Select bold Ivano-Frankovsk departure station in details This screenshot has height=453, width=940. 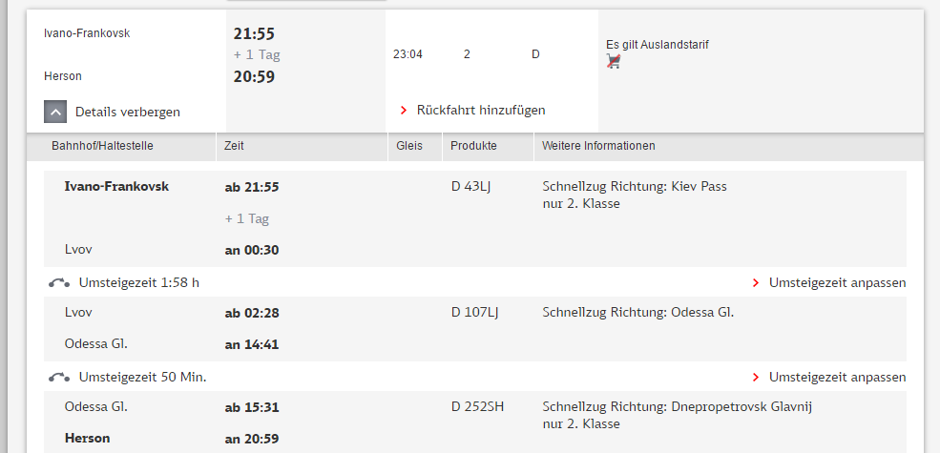116,186
